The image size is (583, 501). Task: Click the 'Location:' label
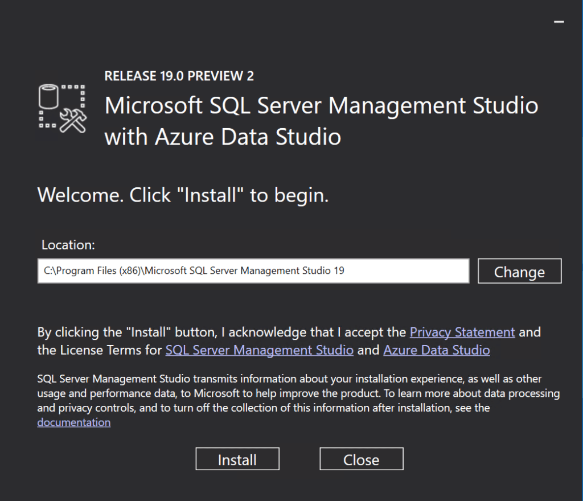coord(68,245)
